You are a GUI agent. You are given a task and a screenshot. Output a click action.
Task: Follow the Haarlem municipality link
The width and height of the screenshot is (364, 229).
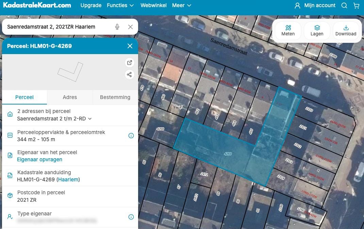pos(68,180)
